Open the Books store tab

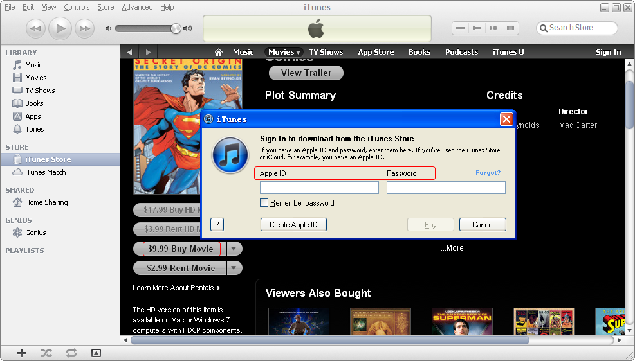click(x=419, y=52)
